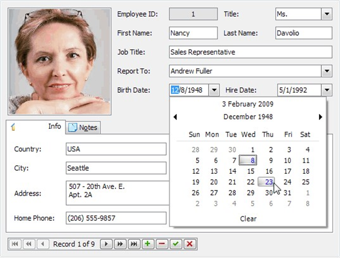The height and width of the screenshot is (258, 340).
Task: Expand the Report To combo box
Action: click(x=326, y=71)
